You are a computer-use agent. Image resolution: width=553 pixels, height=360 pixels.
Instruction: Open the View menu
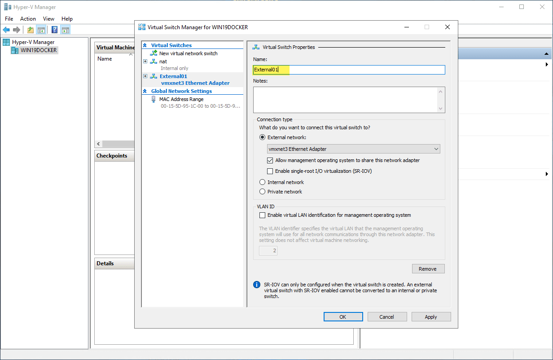click(x=48, y=19)
